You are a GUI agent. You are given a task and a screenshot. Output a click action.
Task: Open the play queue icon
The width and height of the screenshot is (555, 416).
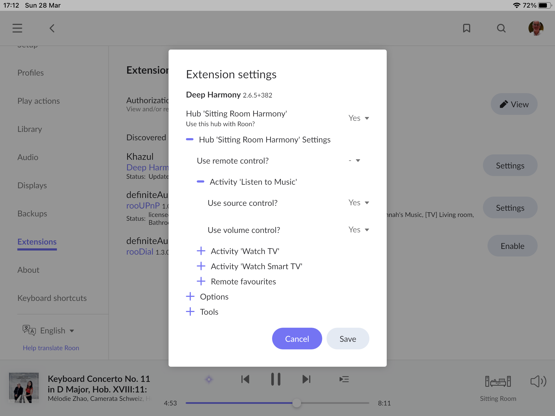tap(344, 379)
